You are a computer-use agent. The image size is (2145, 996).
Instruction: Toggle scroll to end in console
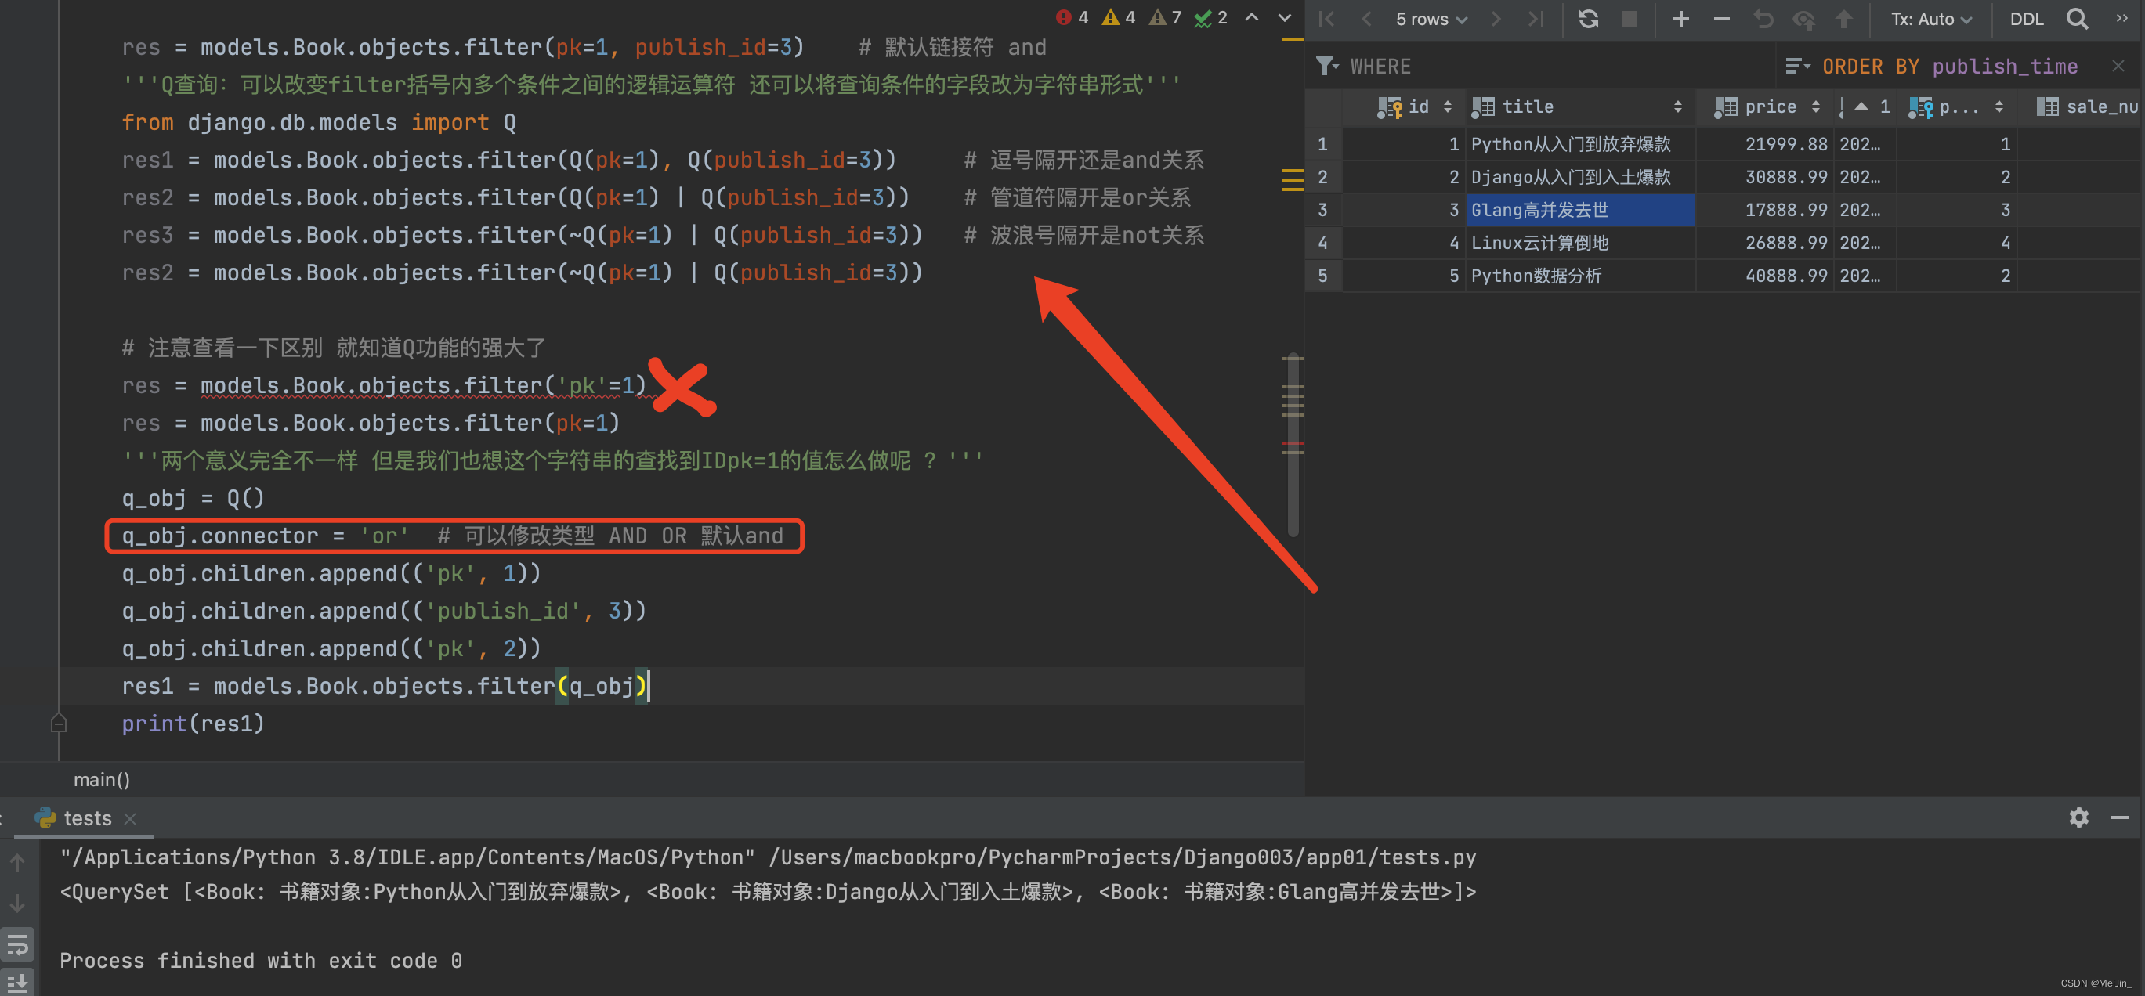[x=17, y=982]
